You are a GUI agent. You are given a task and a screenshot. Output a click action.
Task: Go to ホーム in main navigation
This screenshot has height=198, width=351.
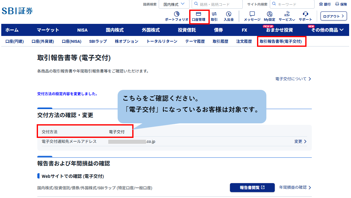click(x=12, y=30)
